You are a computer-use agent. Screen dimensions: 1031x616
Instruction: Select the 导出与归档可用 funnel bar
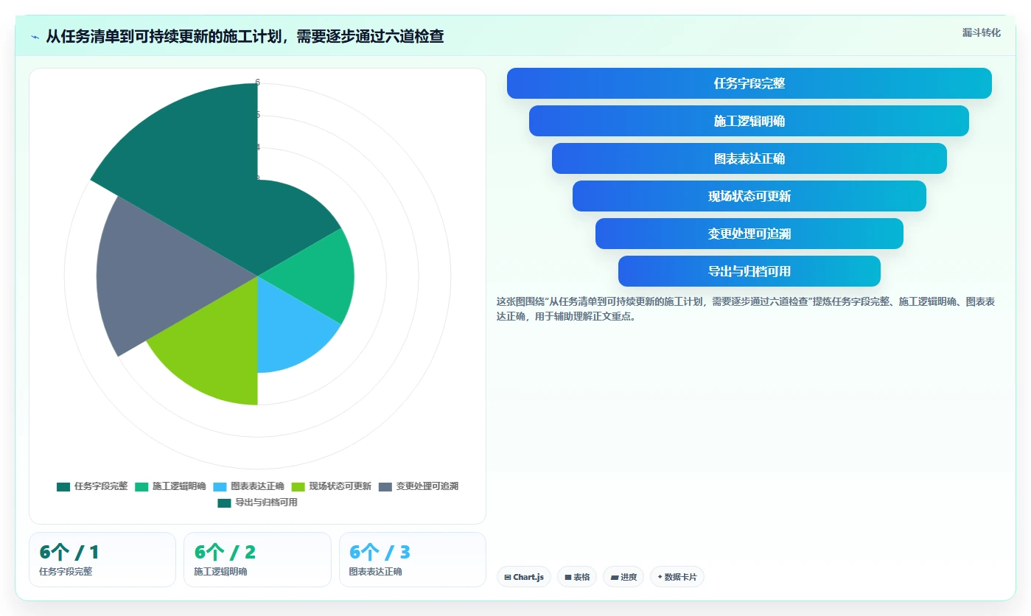pyautogui.click(x=749, y=271)
